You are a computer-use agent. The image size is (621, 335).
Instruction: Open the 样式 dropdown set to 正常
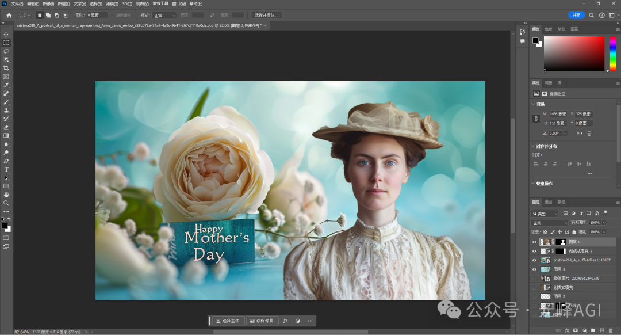pos(164,15)
